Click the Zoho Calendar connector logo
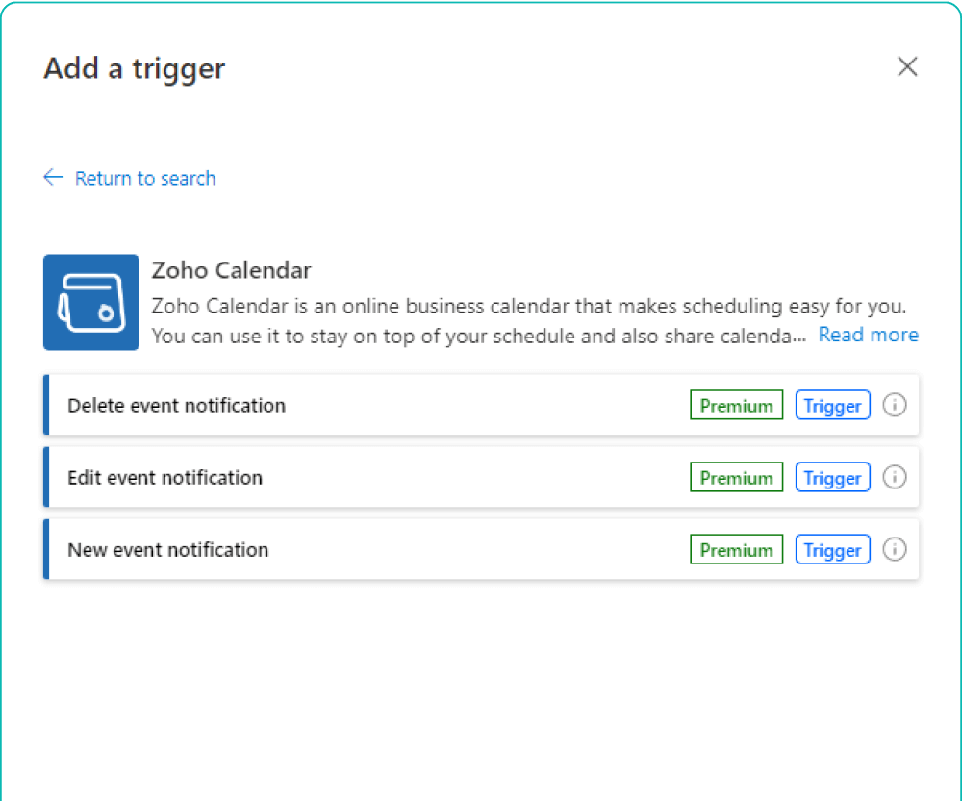 (x=90, y=302)
